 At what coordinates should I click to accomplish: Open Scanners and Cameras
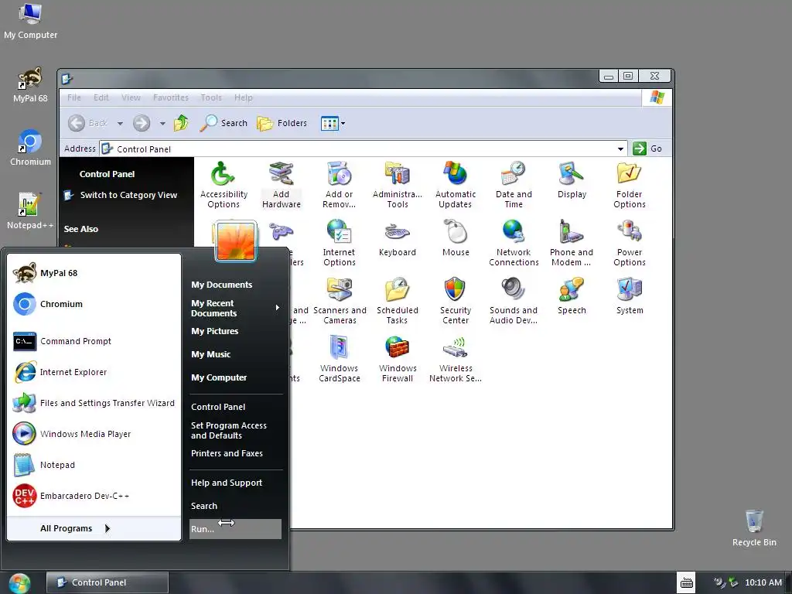(x=340, y=301)
